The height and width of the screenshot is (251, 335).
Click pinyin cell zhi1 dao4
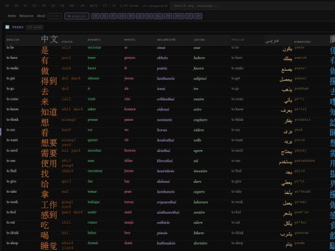pyautogui.click(x=72, y=109)
